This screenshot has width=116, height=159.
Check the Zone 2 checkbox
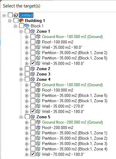click(x=27, y=69)
